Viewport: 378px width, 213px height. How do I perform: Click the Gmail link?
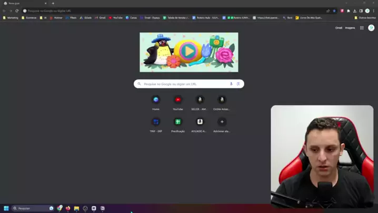tap(339, 28)
